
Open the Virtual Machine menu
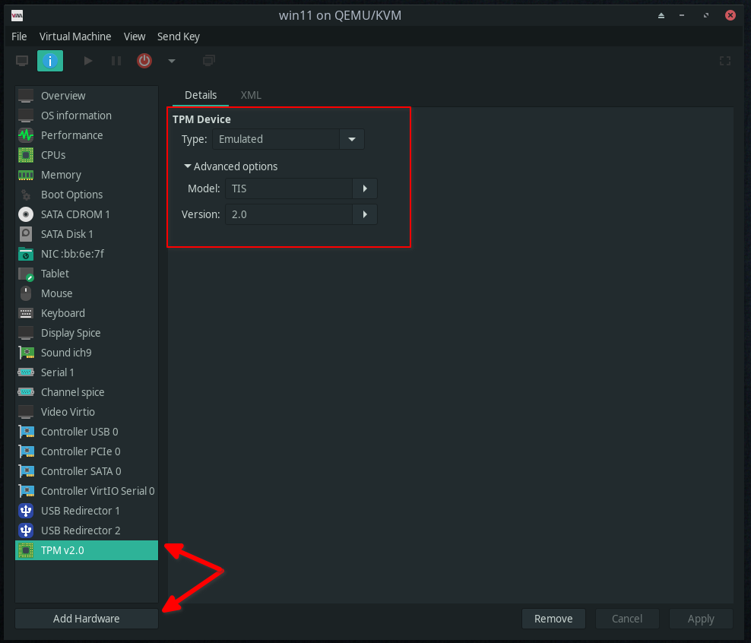pos(75,36)
